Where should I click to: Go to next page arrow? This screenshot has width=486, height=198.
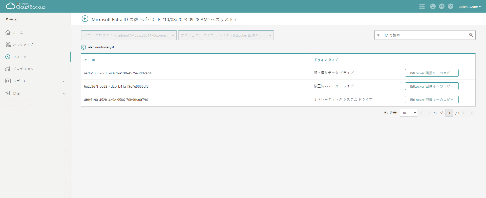(x=463, y=113)
